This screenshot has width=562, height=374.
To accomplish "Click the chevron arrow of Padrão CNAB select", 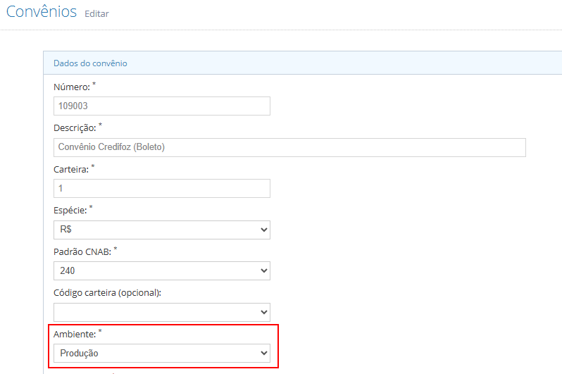I will [264, 270].
